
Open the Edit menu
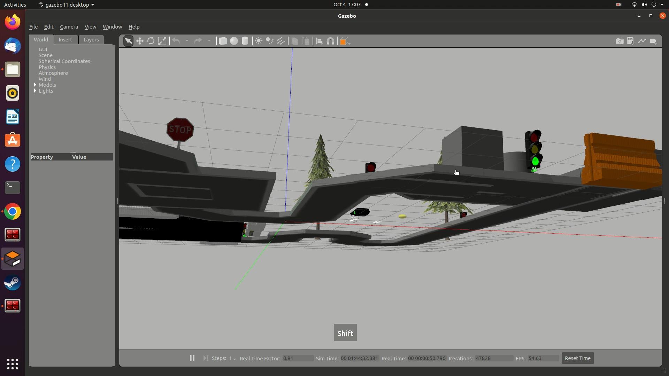[x=48, y=27]
